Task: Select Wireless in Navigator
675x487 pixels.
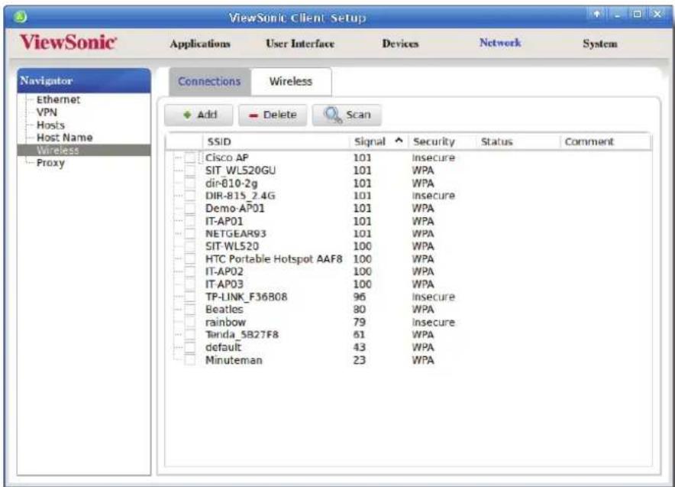Action: (84, 151)
